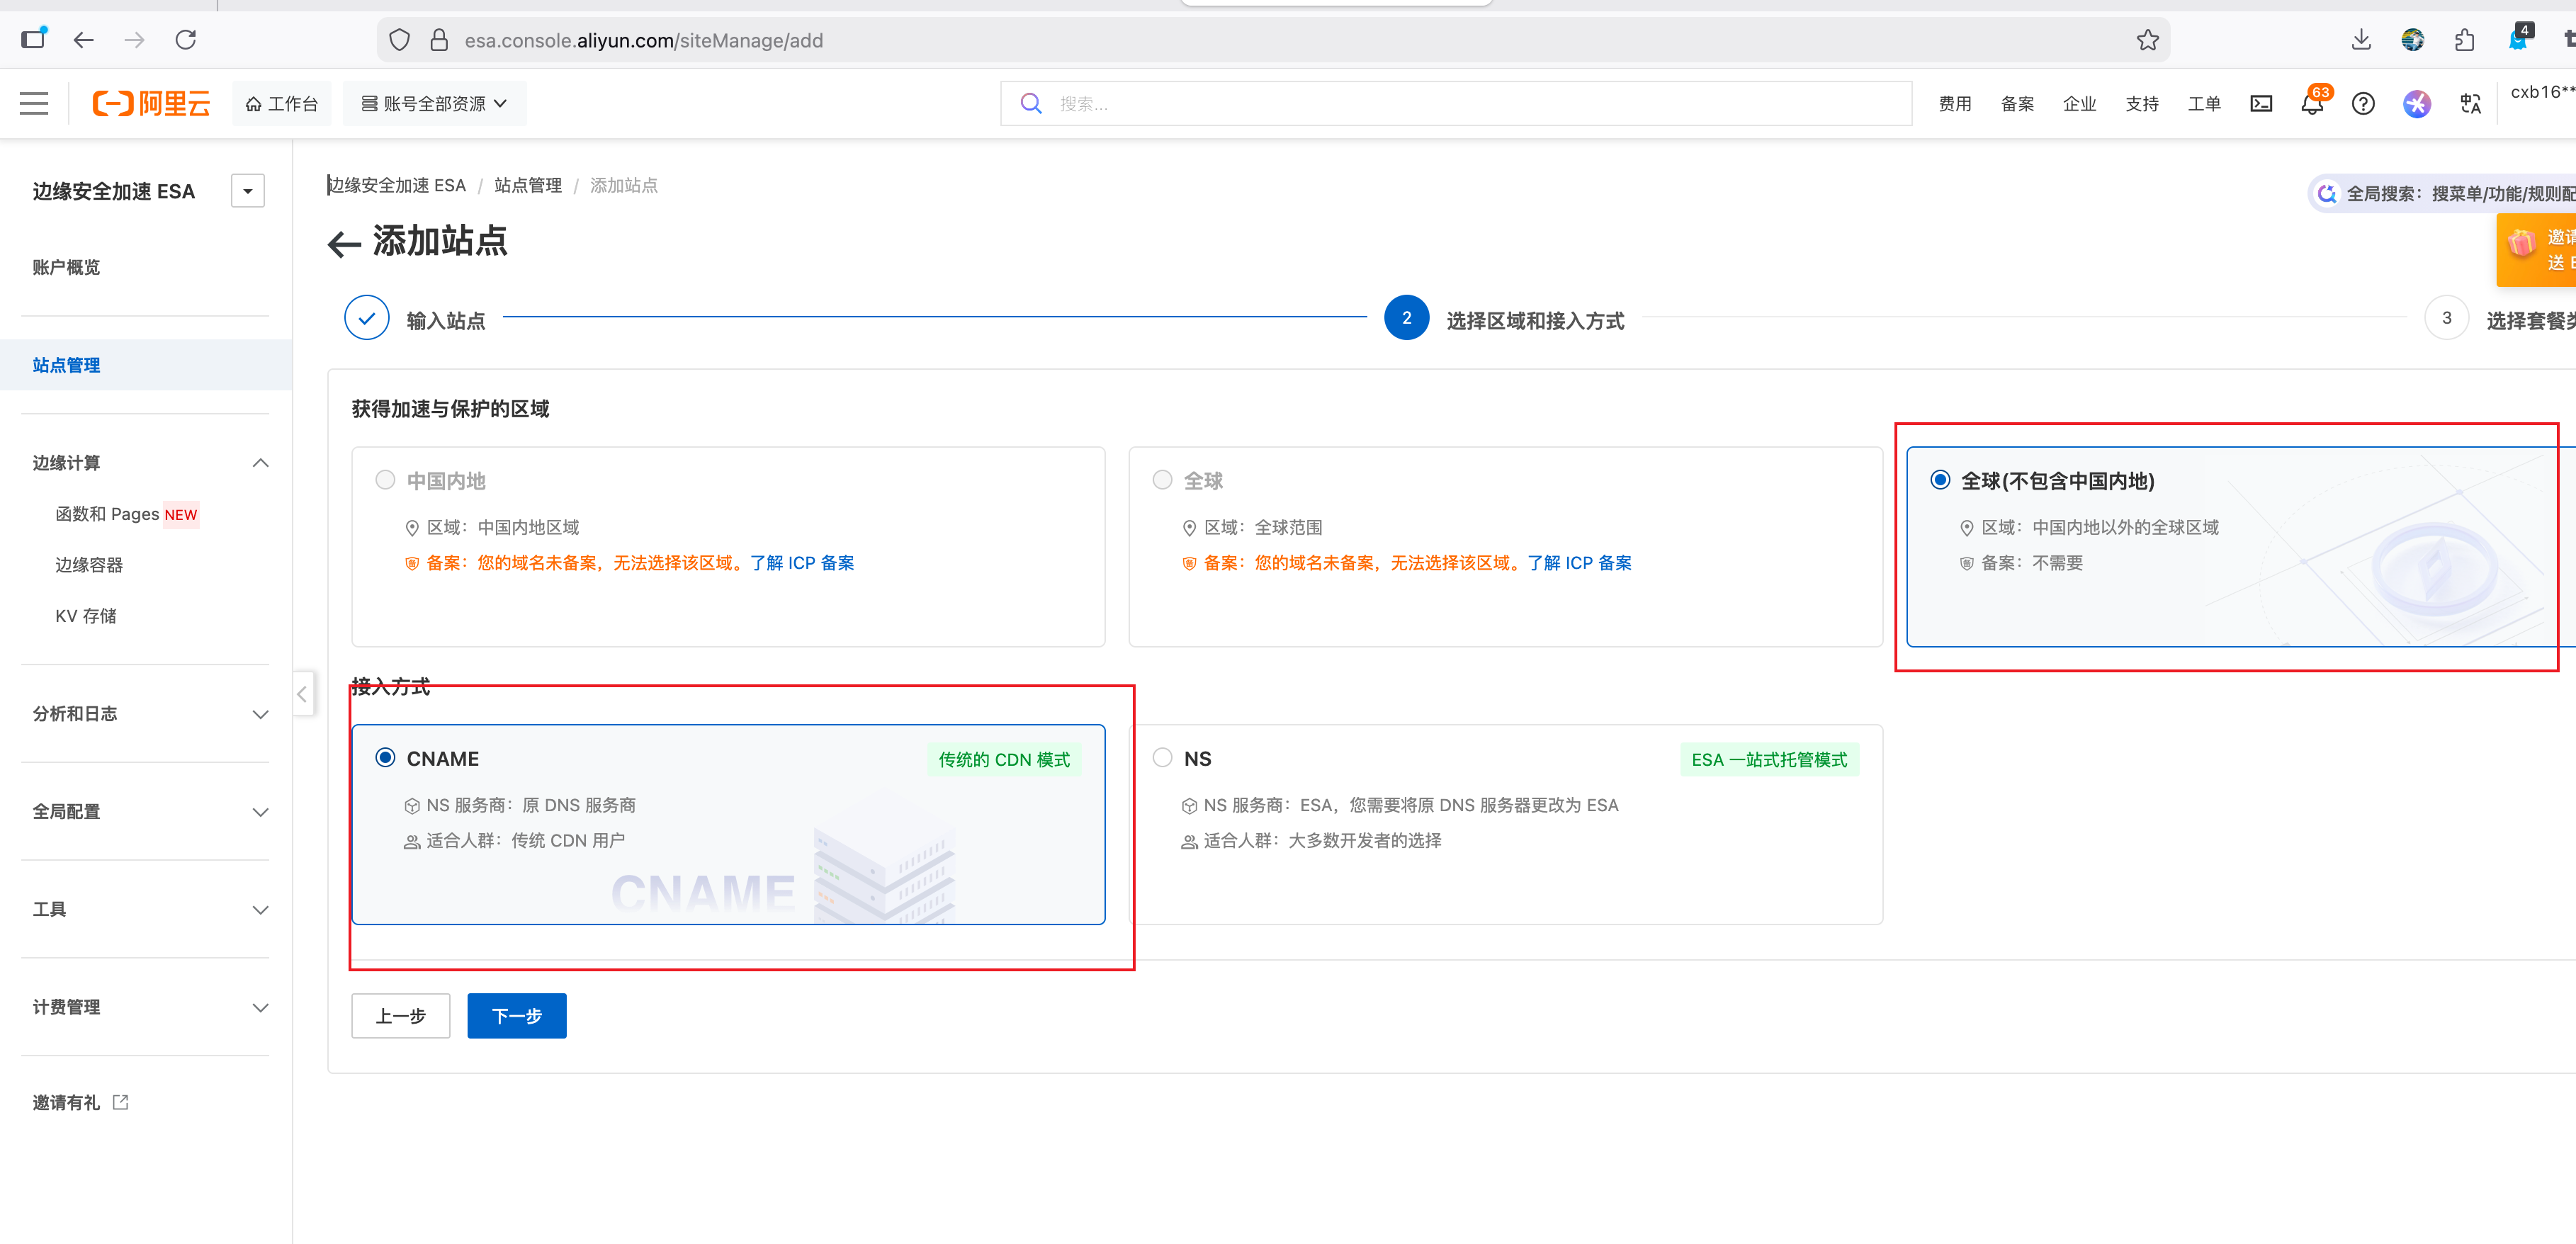Open browser downloads icon
2576x1244 pixels.
(2362, 40)
